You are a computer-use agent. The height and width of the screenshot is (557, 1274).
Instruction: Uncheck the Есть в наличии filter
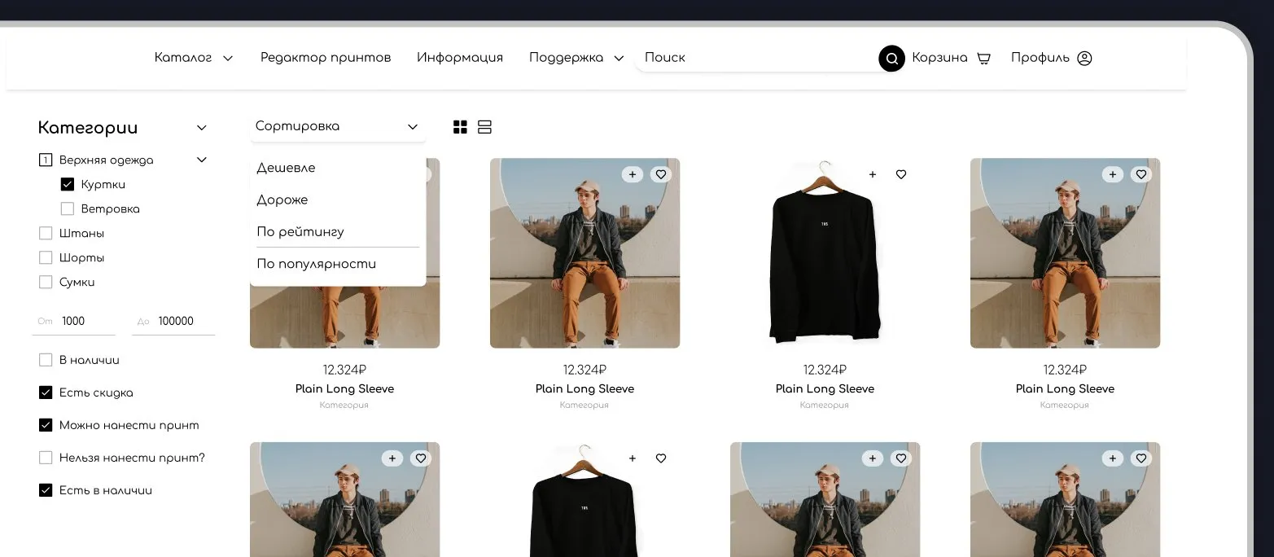click(x=46, y=490)
